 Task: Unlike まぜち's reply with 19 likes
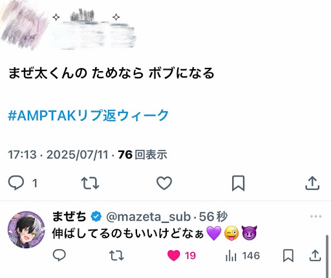tap(182, 255)
